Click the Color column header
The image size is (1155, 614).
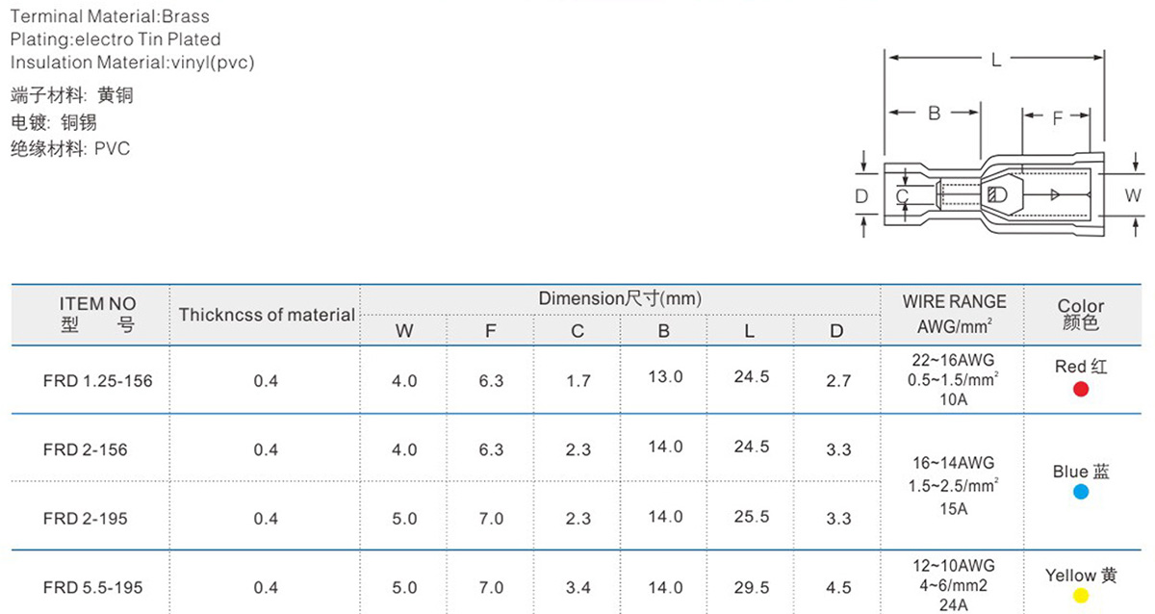point(1081,315)
